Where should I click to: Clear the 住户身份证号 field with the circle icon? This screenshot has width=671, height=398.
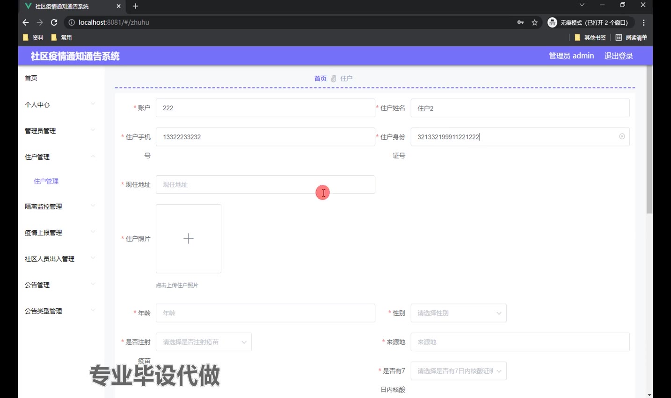point(622,136)
